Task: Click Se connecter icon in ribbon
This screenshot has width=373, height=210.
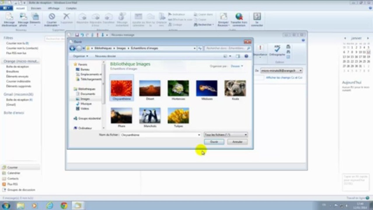Action: (x=257, y=20)
